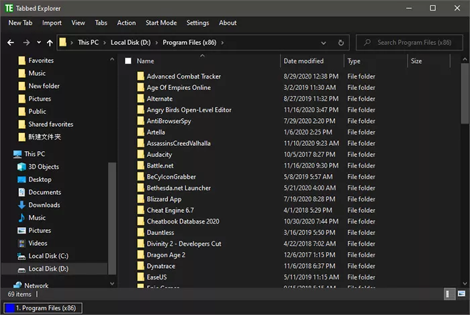Click the 3D Objects cube icon
This screenshot has width=470, height=315.
point(21,167)
